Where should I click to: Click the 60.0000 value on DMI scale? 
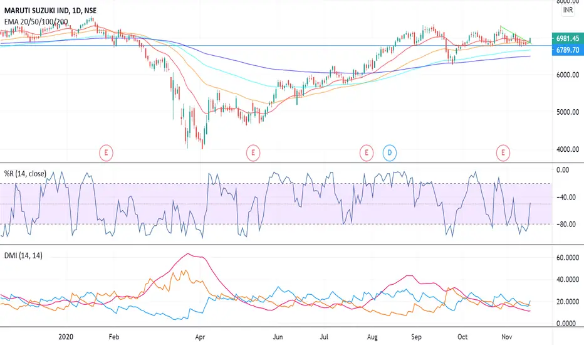(x=568, y=257)
